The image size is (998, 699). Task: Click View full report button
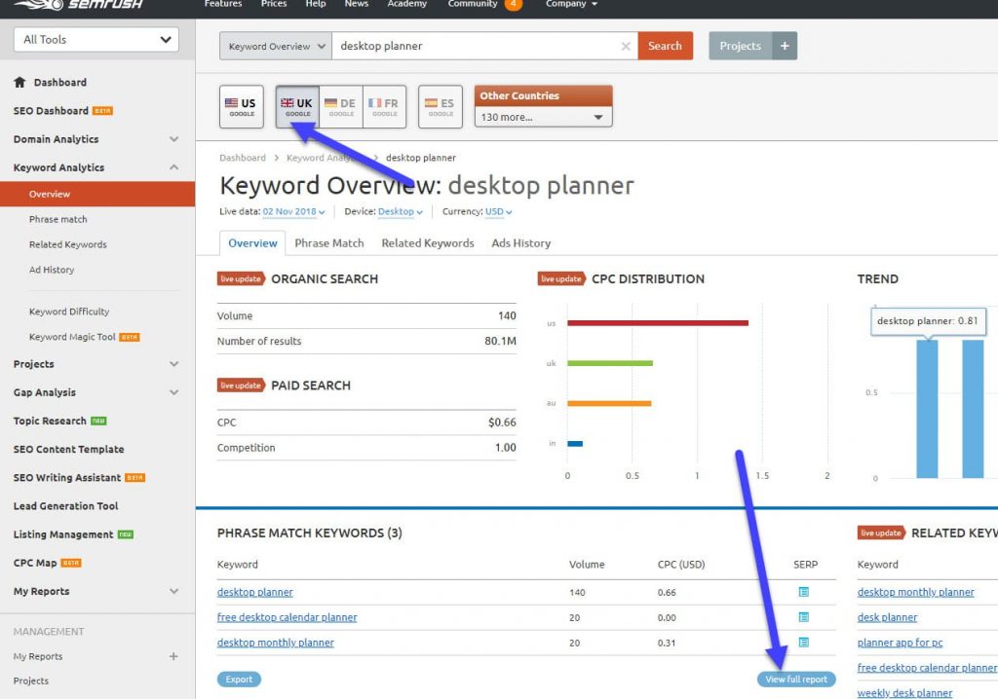[796, 680]
